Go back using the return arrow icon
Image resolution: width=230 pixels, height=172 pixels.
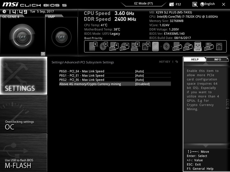coord(177,62)
